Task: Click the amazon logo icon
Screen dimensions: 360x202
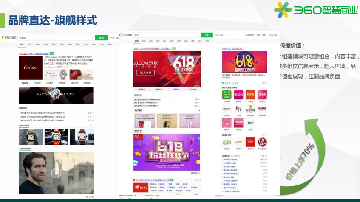Action: click(227, 109)
